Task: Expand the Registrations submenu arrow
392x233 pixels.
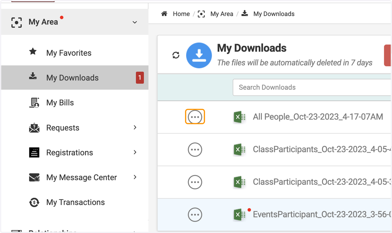Action: click(x=135, y=152)
